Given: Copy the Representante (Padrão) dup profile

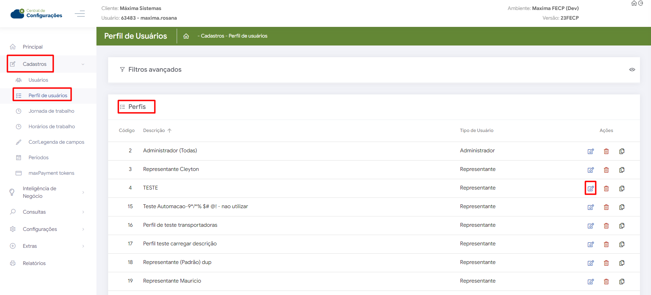Looking at the screenshot, I should click(622, 263).
